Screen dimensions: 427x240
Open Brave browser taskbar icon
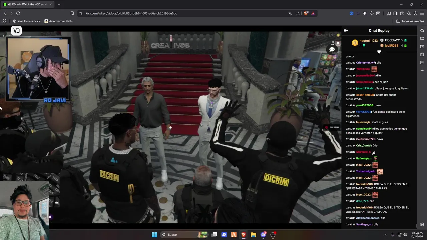click(244, 235)
